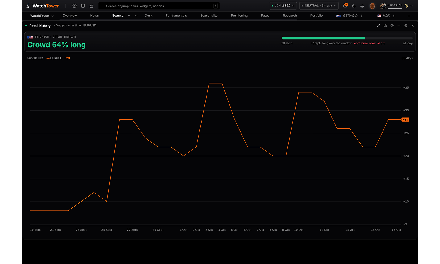Open the inbox icon with badge 4

[345, 6]
